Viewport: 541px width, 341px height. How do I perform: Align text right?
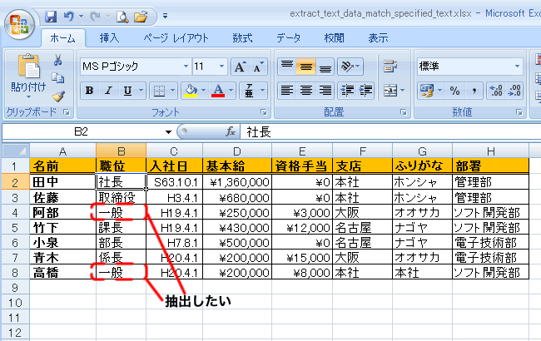point(325,91)
